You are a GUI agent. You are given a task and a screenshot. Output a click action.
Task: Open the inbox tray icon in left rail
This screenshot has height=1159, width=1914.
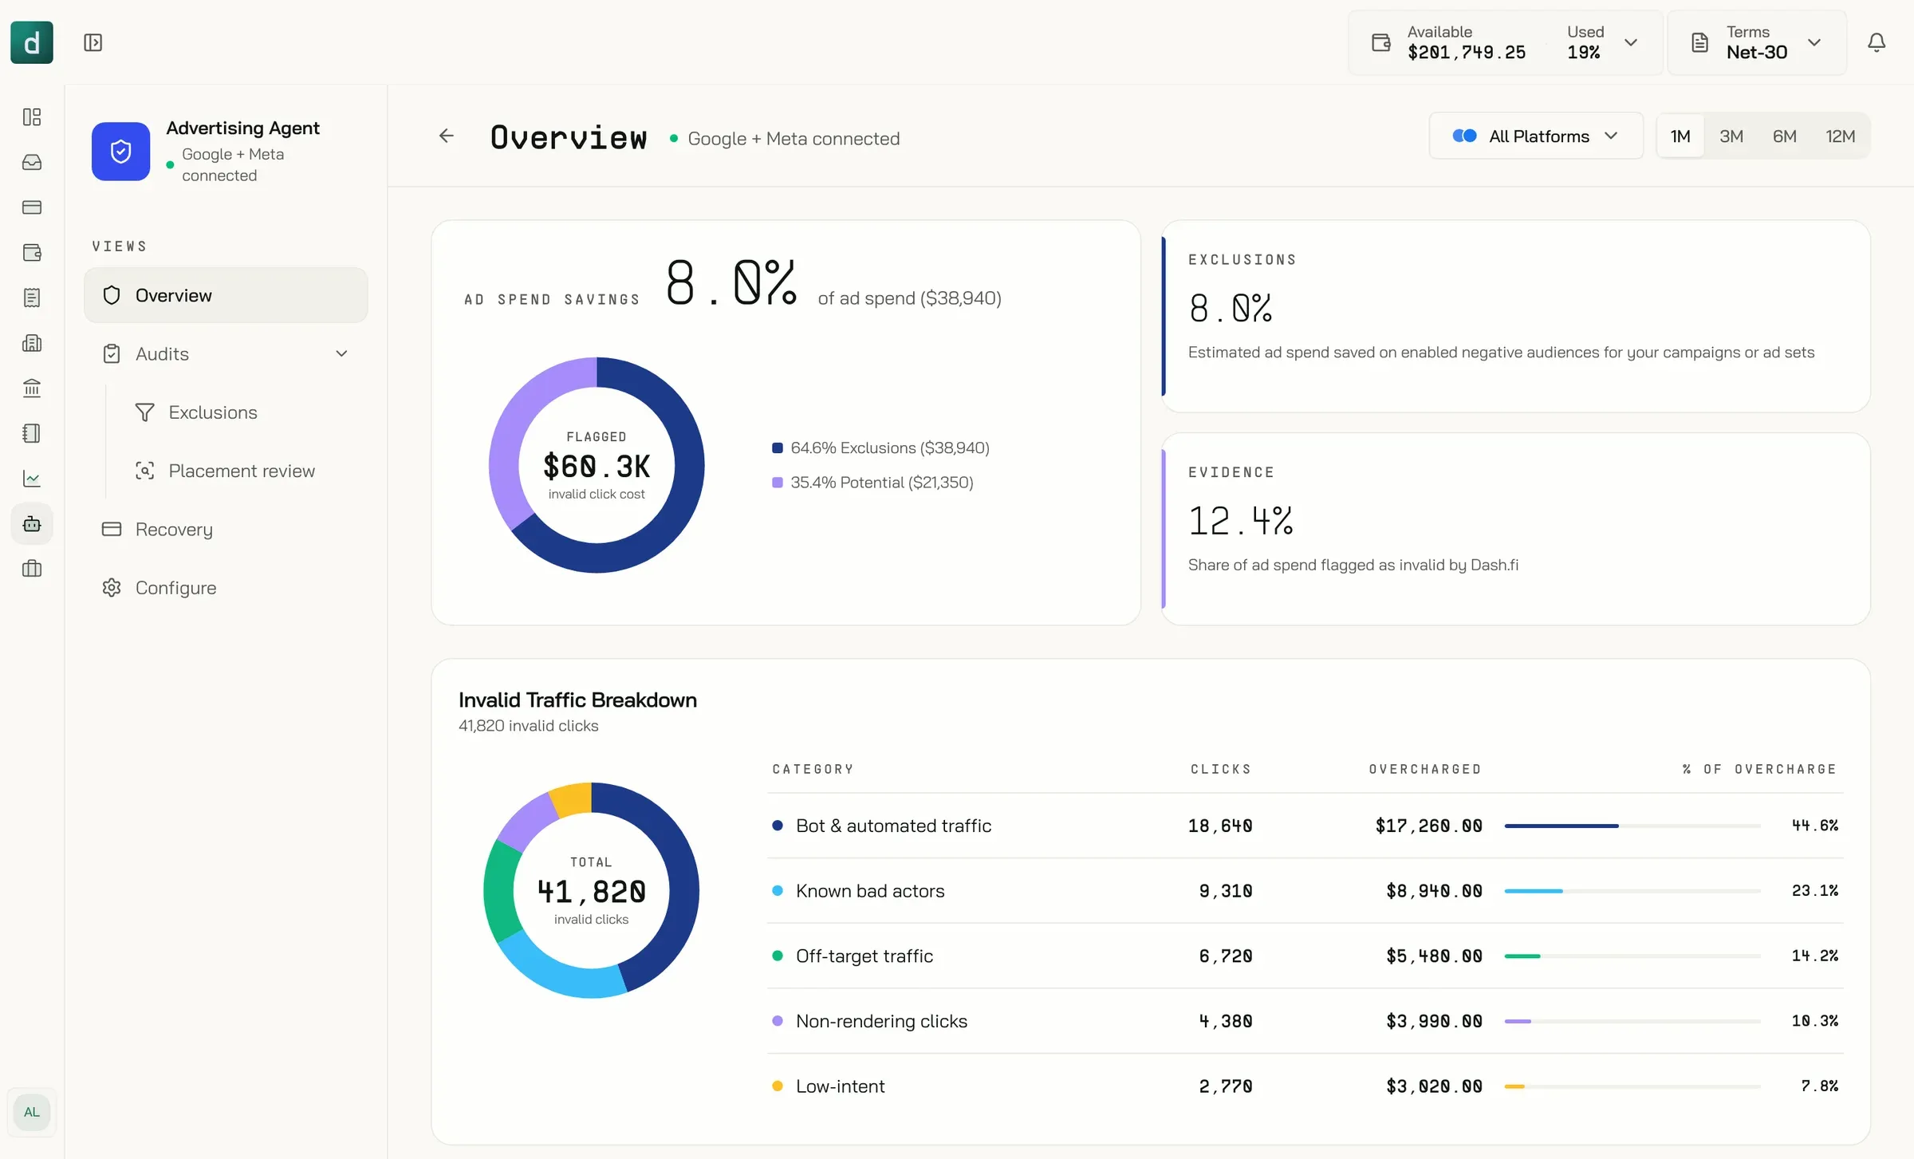[x=32, y=162]
